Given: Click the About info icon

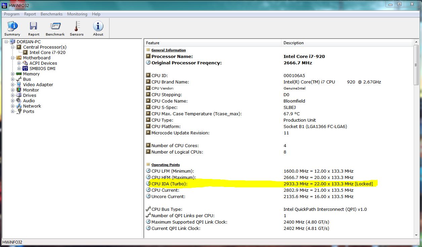Looking at the screenshot, I should (98, 26).
